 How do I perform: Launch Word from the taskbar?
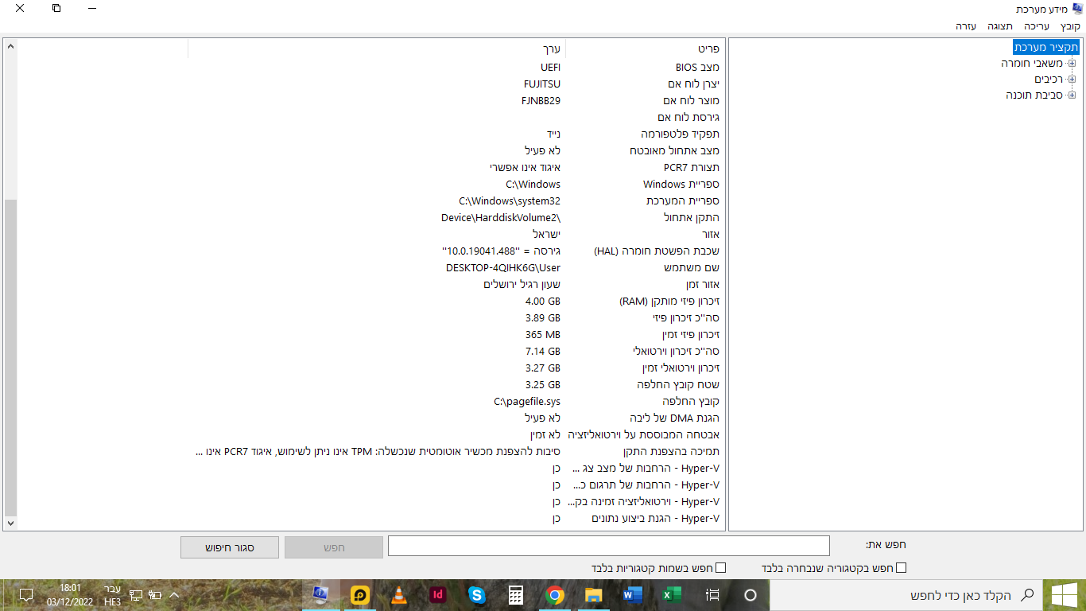[x=633, y=594]
